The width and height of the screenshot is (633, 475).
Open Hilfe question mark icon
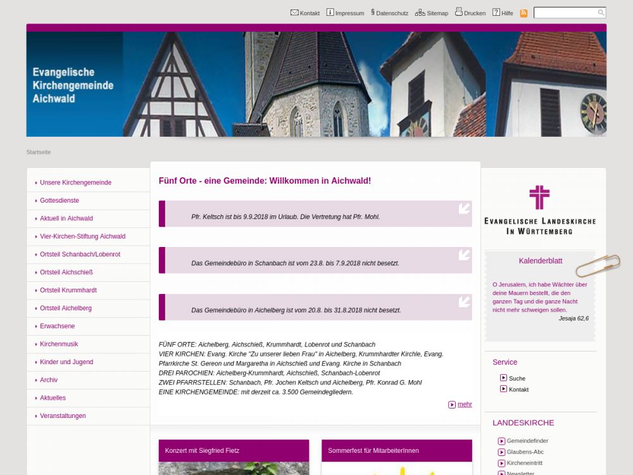click(496, 13)
